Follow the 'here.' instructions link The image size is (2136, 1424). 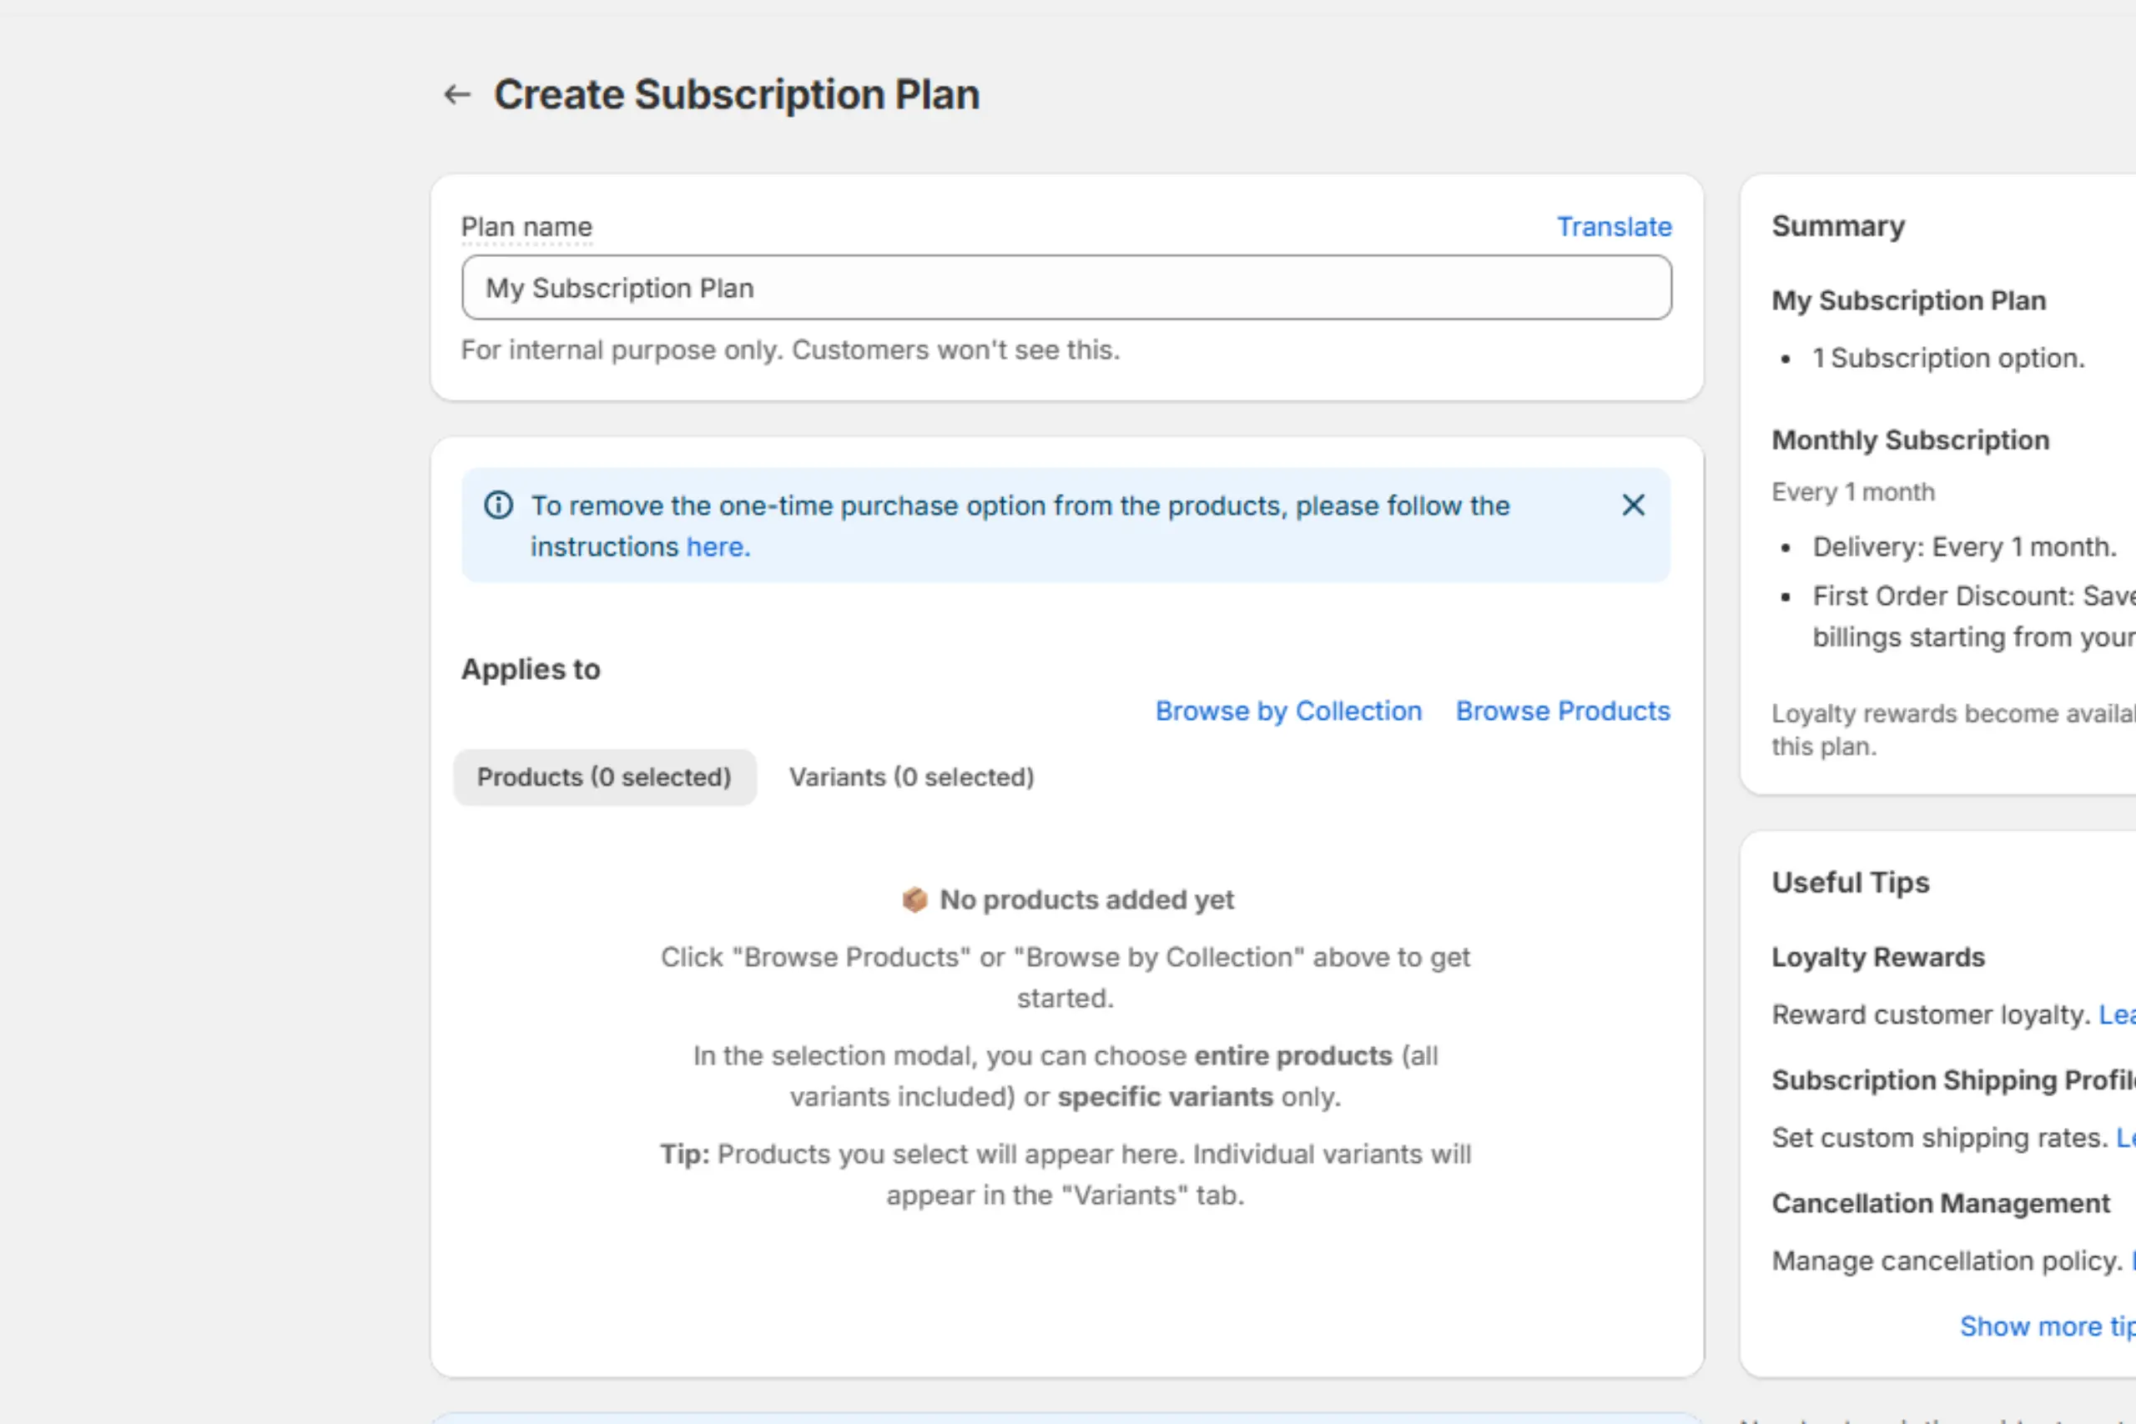(718, 546)
